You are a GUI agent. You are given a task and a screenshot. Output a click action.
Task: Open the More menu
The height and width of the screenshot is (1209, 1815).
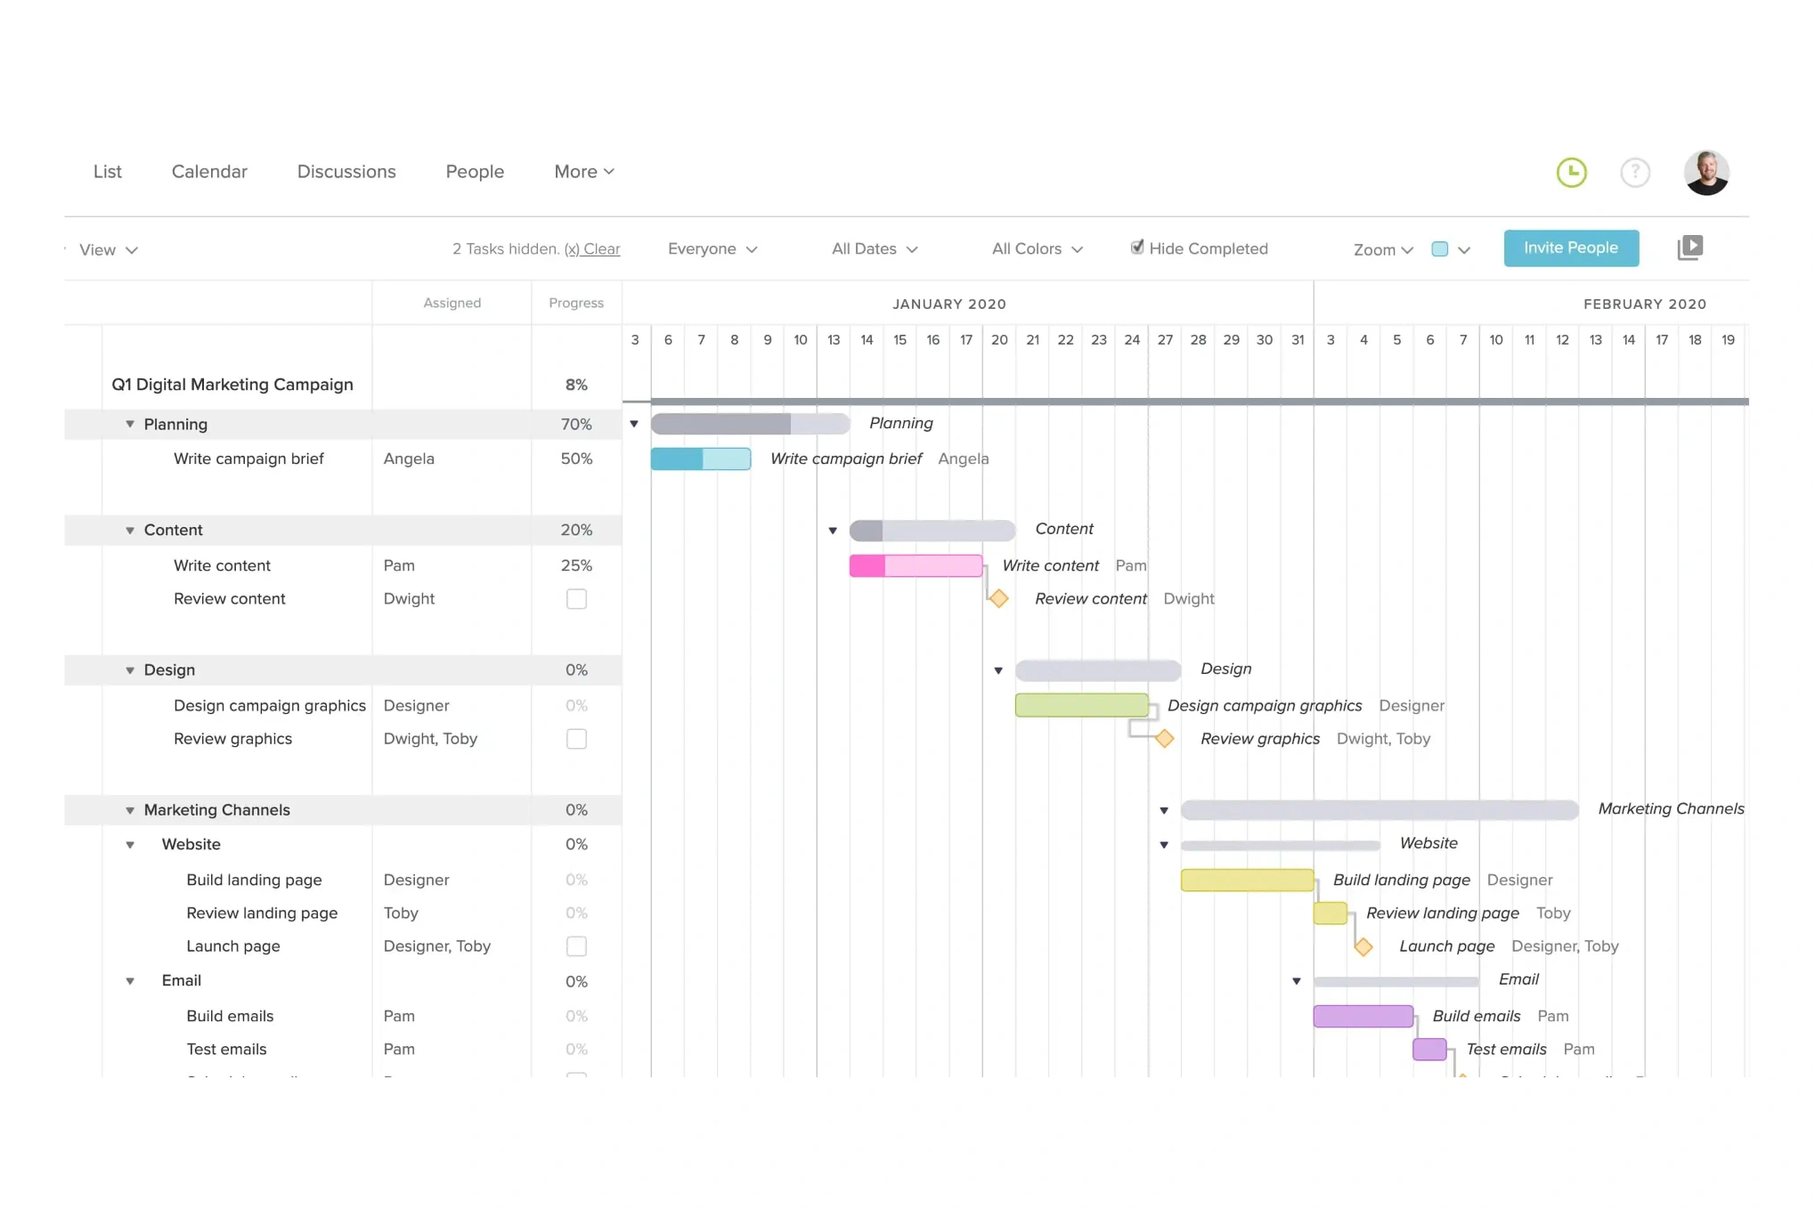pos(584,171)
